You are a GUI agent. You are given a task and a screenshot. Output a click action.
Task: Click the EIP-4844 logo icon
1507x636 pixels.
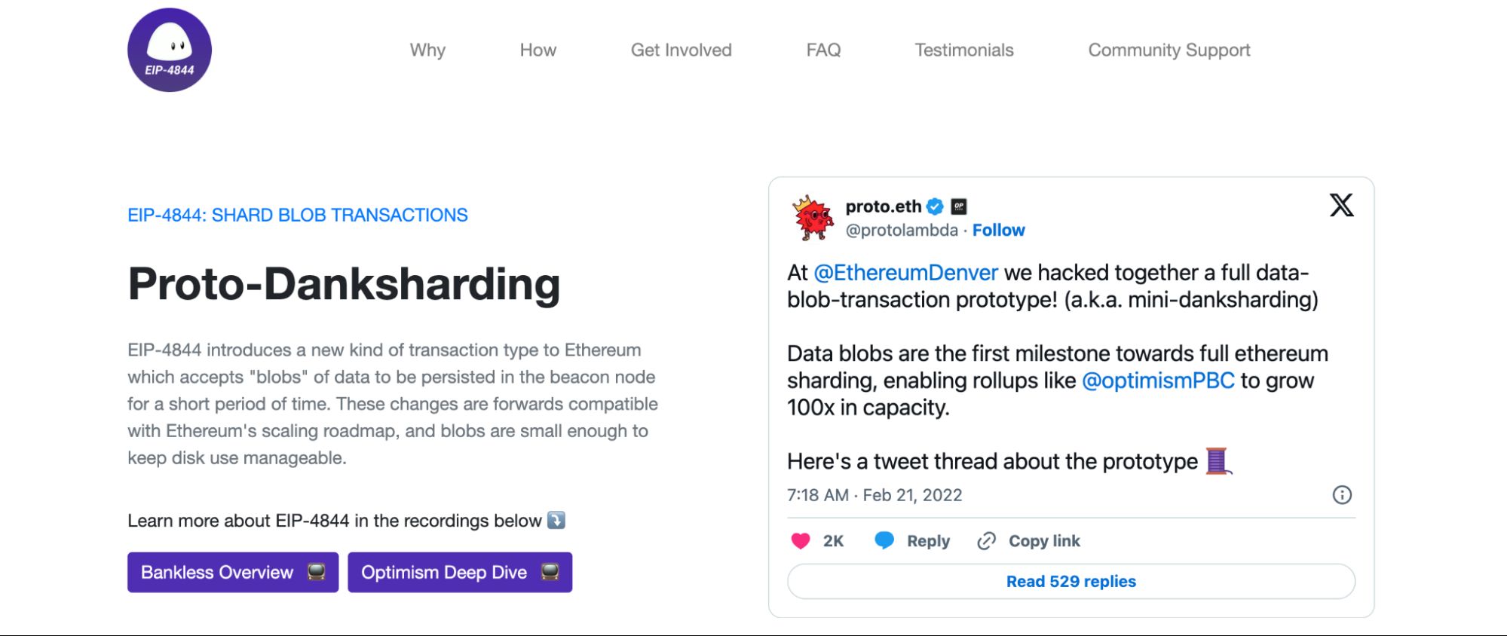[170, 50]
